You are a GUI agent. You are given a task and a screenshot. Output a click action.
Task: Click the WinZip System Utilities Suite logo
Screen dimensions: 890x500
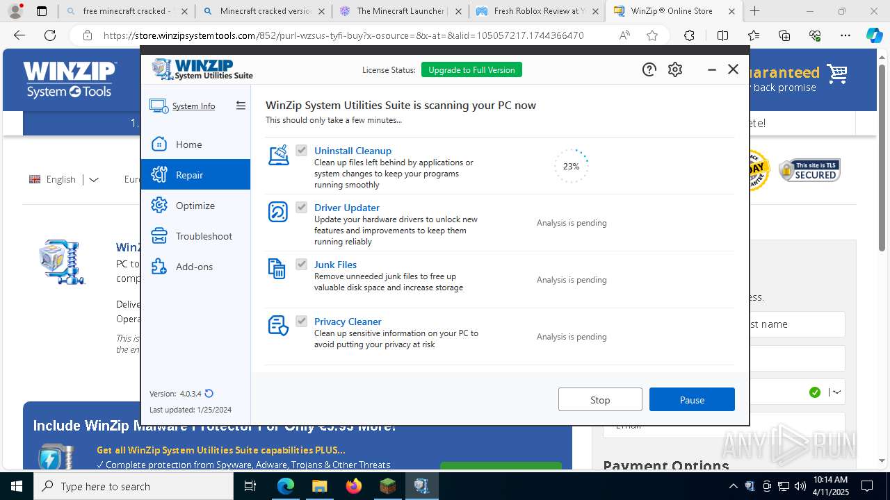(x=202, y=69)
